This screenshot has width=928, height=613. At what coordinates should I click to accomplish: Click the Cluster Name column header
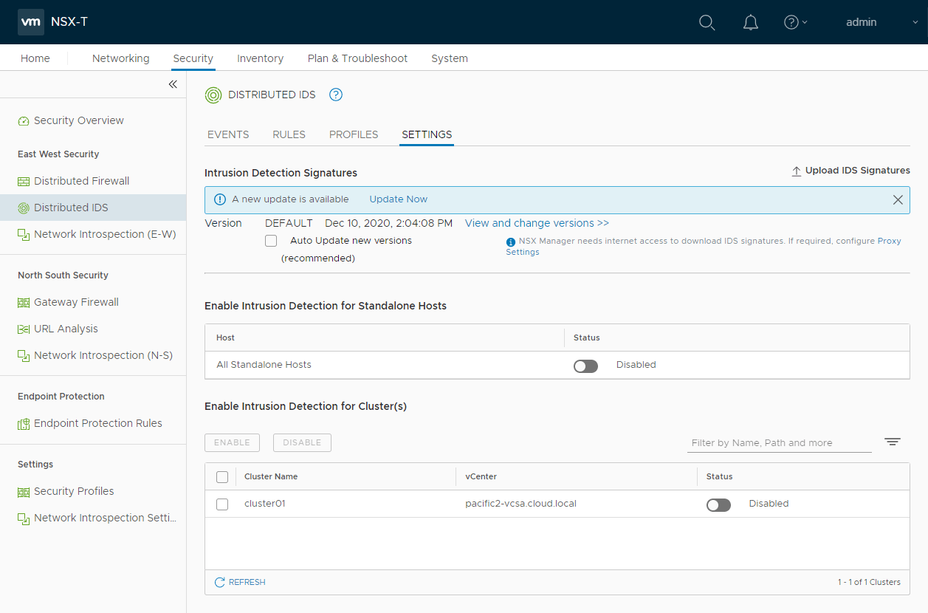271,477
